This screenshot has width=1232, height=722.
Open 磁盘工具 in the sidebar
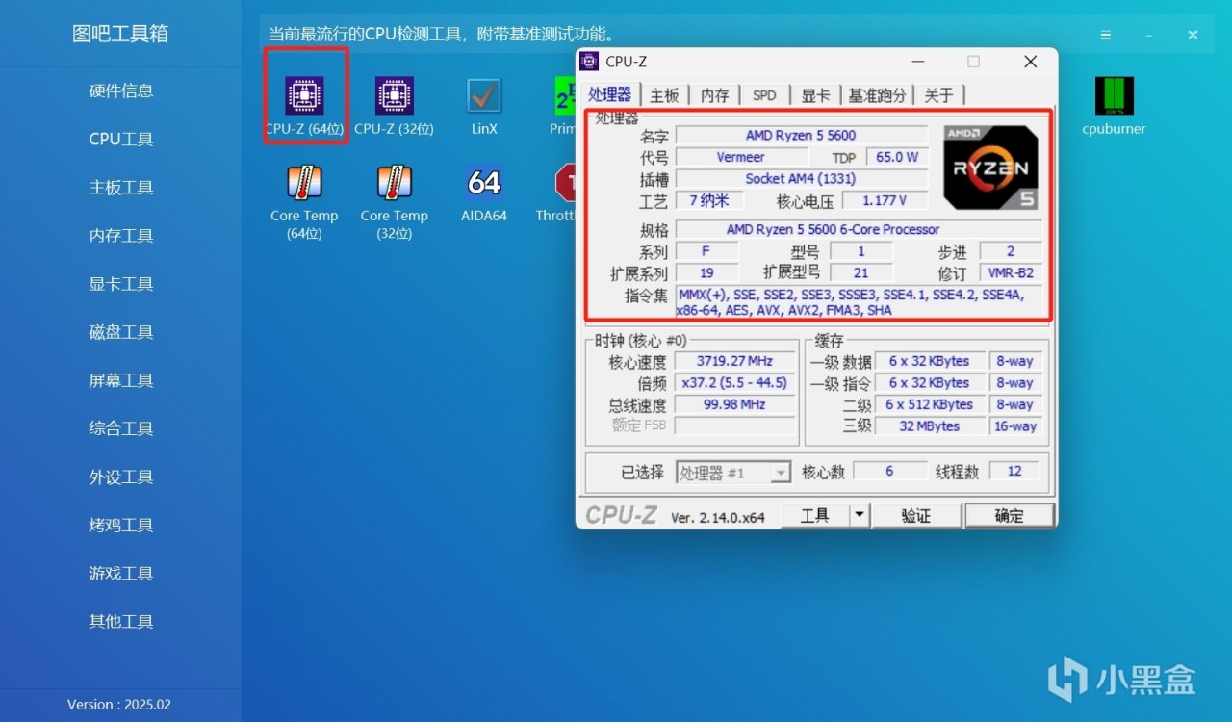coord(121,332)
